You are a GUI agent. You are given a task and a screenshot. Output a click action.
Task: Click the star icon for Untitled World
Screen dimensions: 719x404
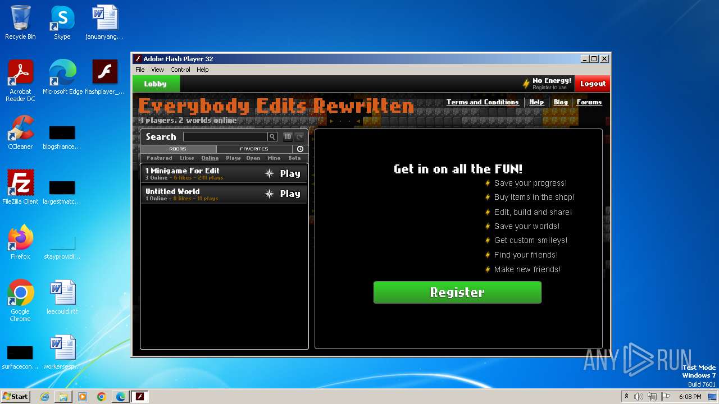tap(269, 194)
